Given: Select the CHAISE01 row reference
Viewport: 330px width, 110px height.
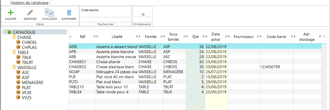Looking at the screenshot, I should tap(77, 62).
